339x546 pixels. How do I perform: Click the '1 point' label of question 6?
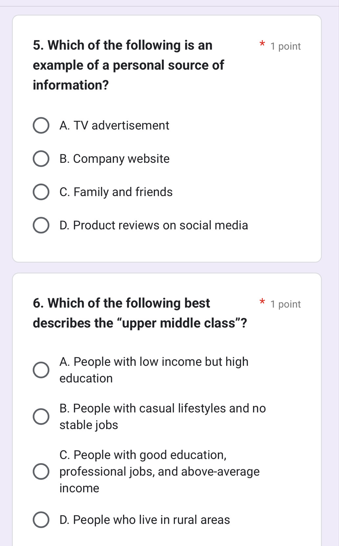(x=285, y=304)
